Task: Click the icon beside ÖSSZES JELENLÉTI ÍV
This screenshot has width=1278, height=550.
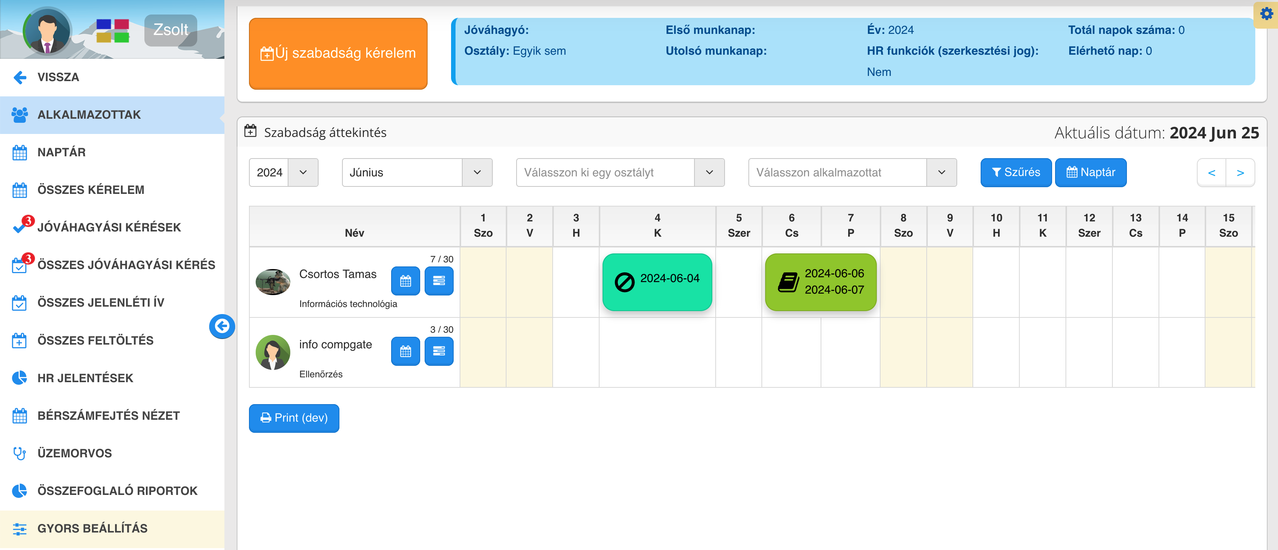Action: (x=20, y=303)
